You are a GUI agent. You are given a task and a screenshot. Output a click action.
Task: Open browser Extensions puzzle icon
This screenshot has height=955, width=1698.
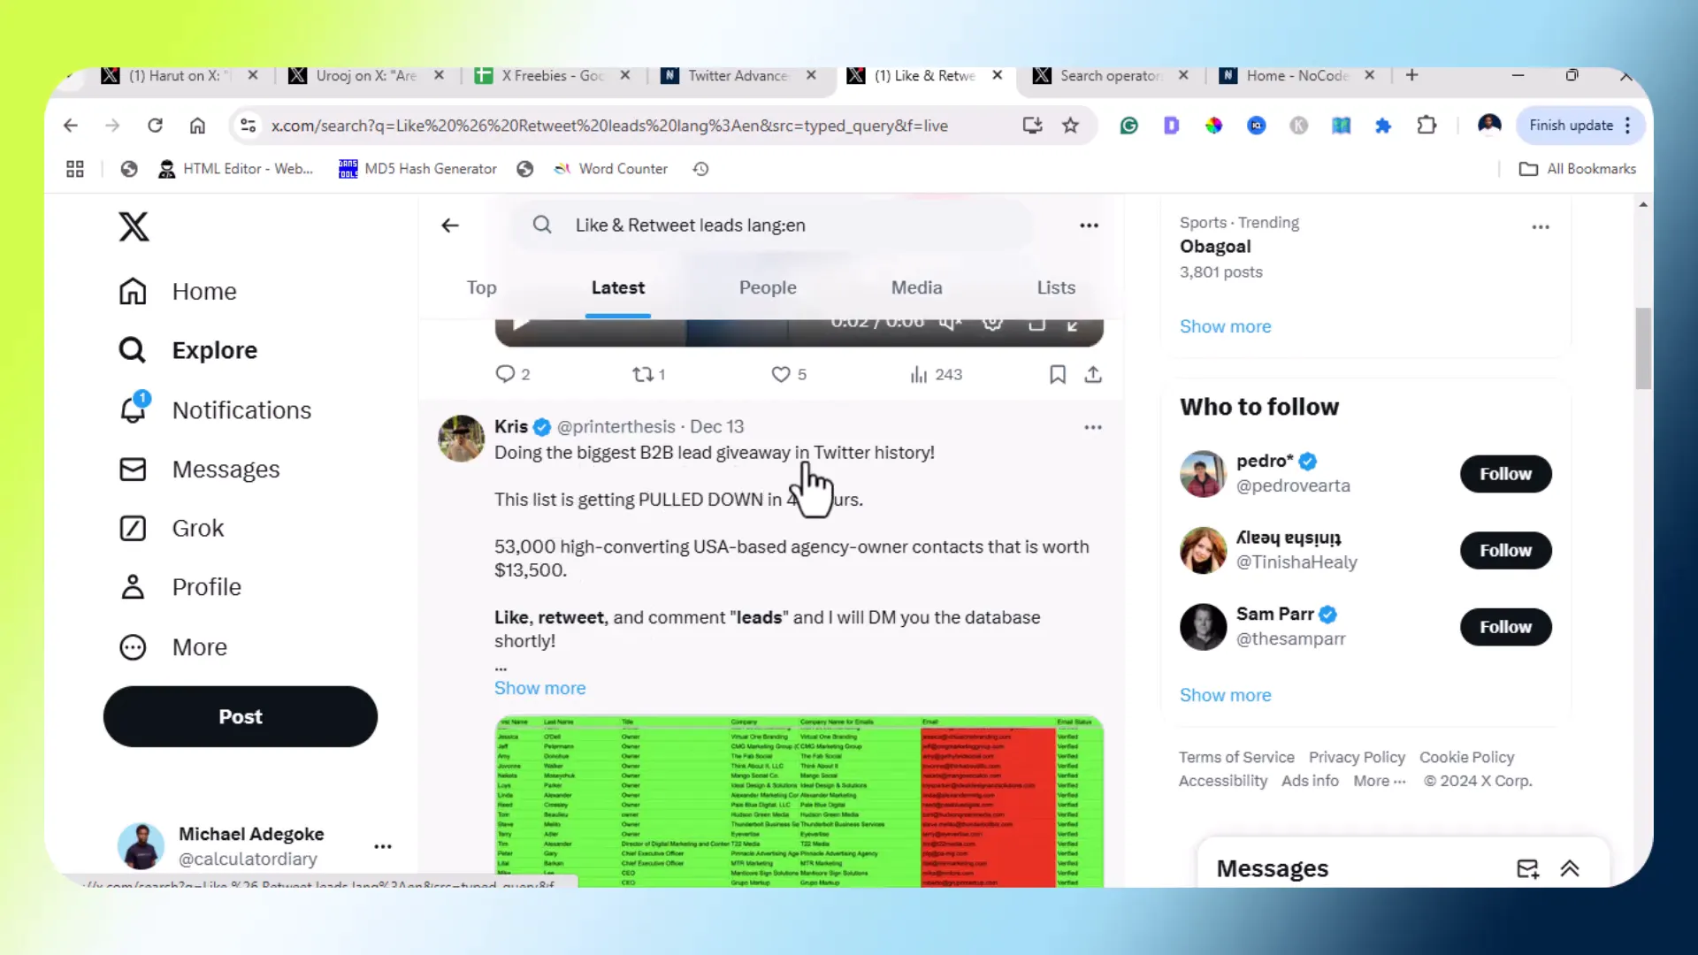pos(1426,126)
